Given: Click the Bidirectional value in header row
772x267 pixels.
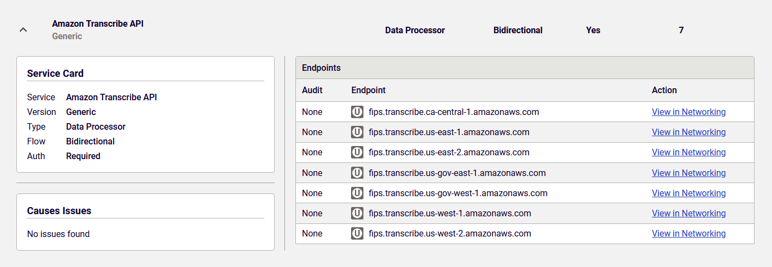Looking at the screenshot, I should tap(518, 31).
